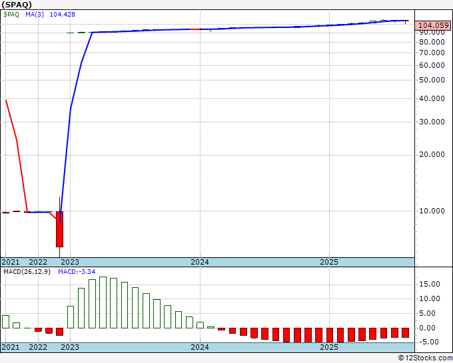
Task: Click the 90.000 price axis label
Action: pos(432,33)
